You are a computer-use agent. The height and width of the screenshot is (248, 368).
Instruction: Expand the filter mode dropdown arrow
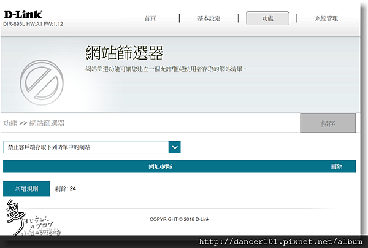(x=175, y=147)
